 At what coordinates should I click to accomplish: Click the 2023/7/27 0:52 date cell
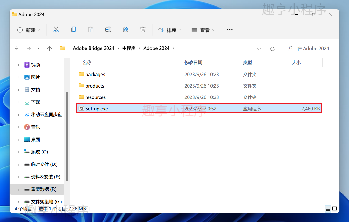point(200,109)
